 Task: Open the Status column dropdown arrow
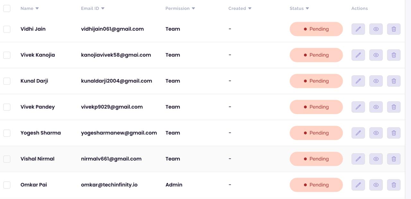pos(307,8)
